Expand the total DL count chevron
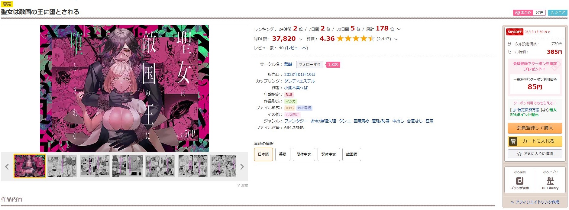Viewport: 569px width, 210px height. 300,39
